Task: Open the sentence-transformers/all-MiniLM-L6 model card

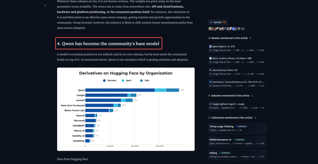Action: coord(237,84)
